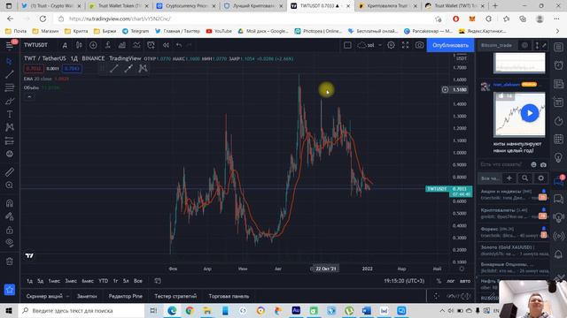567x318 pixels.
Task: Select the trend line drawing tool in left sidebar
Action: [x=10, y=74]
